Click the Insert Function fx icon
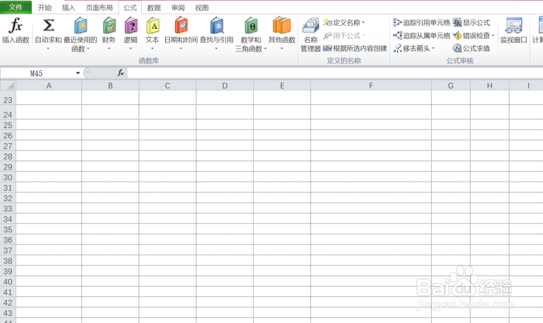 (x=16, y=25)
